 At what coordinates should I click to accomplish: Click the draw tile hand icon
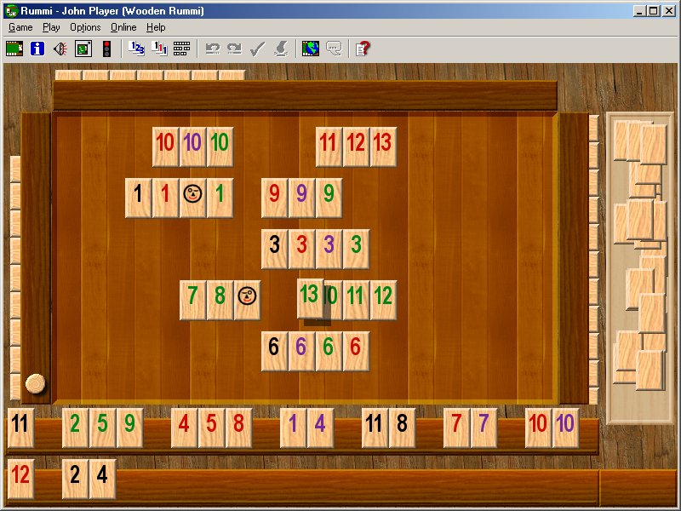click(x=281, y=49)
